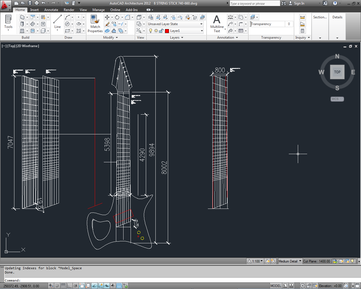
Task: Click the Sign In link
Action: 299,3
